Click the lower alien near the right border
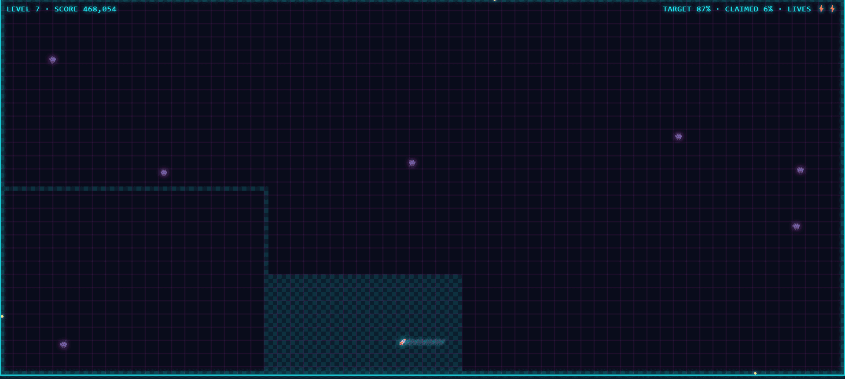The width and height of the screenshot is (845, 379). (797, 226)
